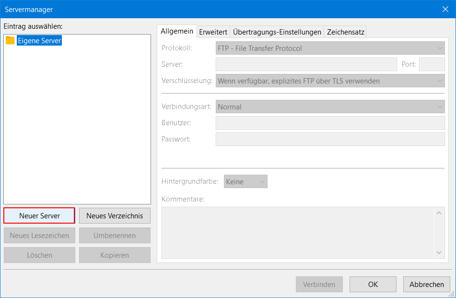Click the Benutzer text field
This screenshot has width=456, height=298.
(x=330, y=123)
